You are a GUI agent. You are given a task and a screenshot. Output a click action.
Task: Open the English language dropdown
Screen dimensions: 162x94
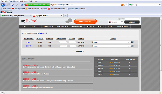click(116, 22)
